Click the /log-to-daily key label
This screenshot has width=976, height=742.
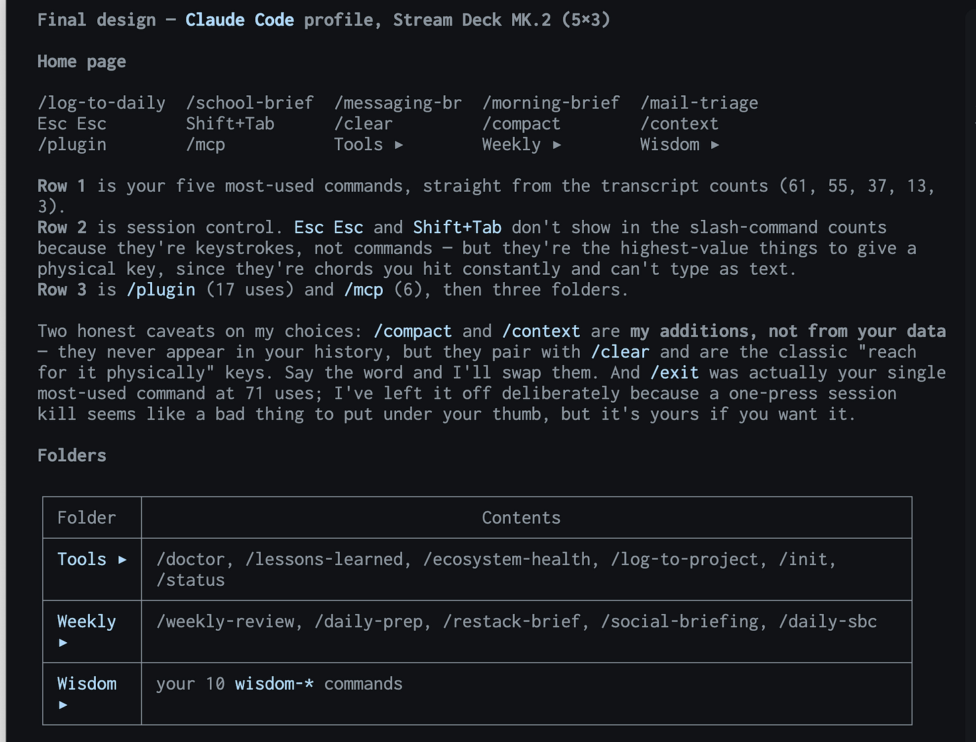point(101,103)
